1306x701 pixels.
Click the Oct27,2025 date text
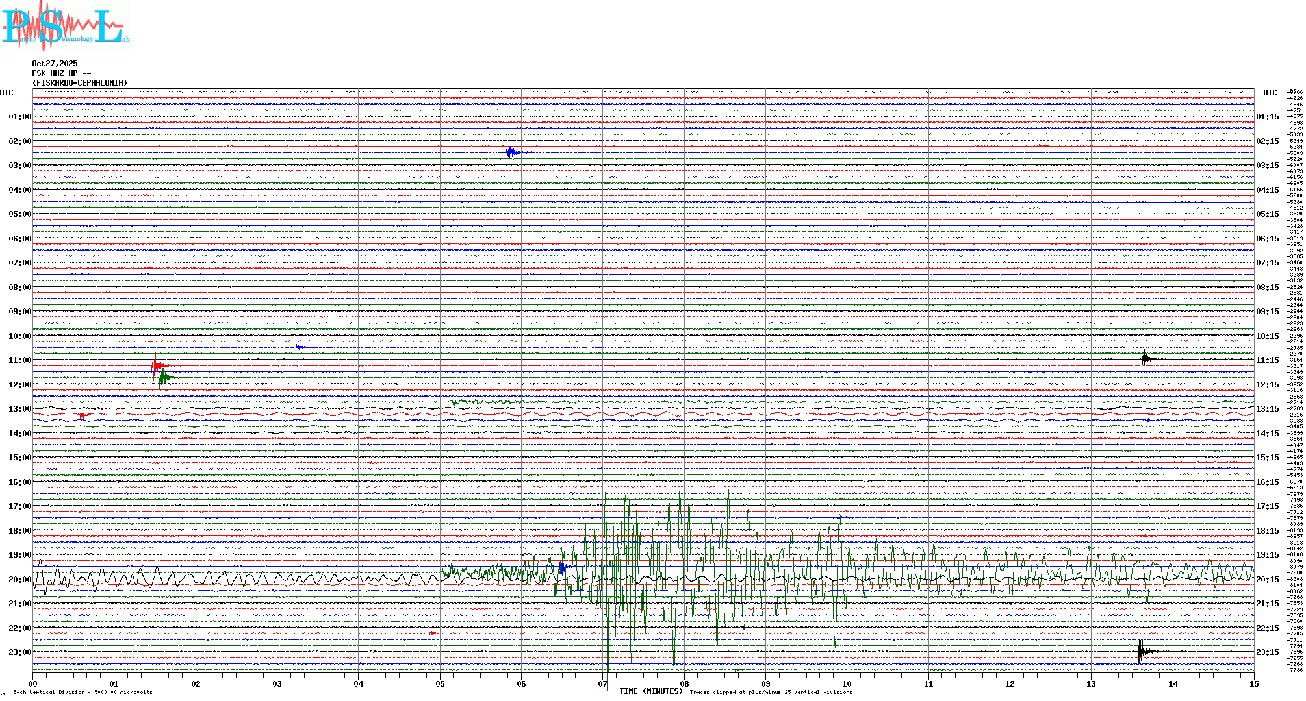(x=55, y=64)
